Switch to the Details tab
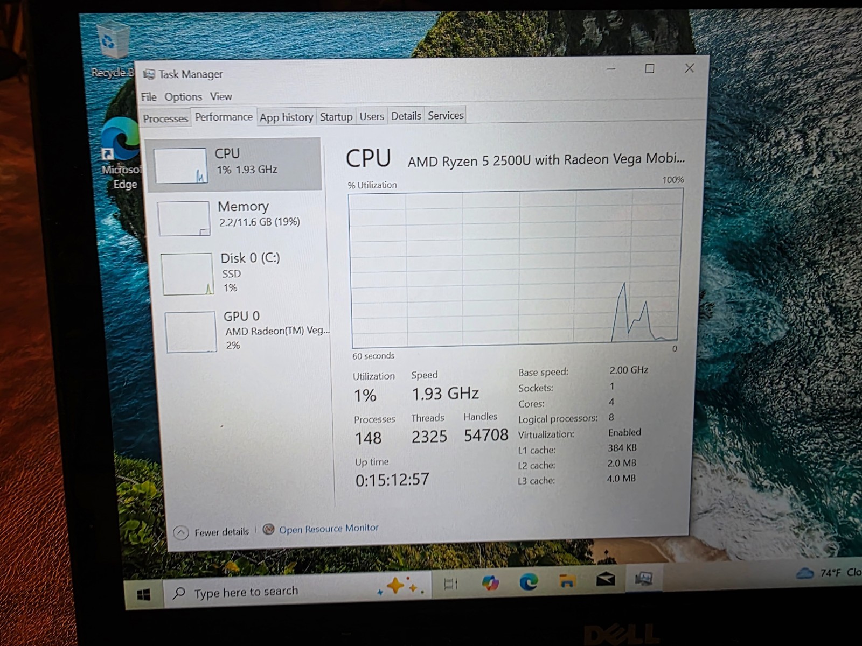862x646 pixels. pyautogui.click(x=406, y=116)
